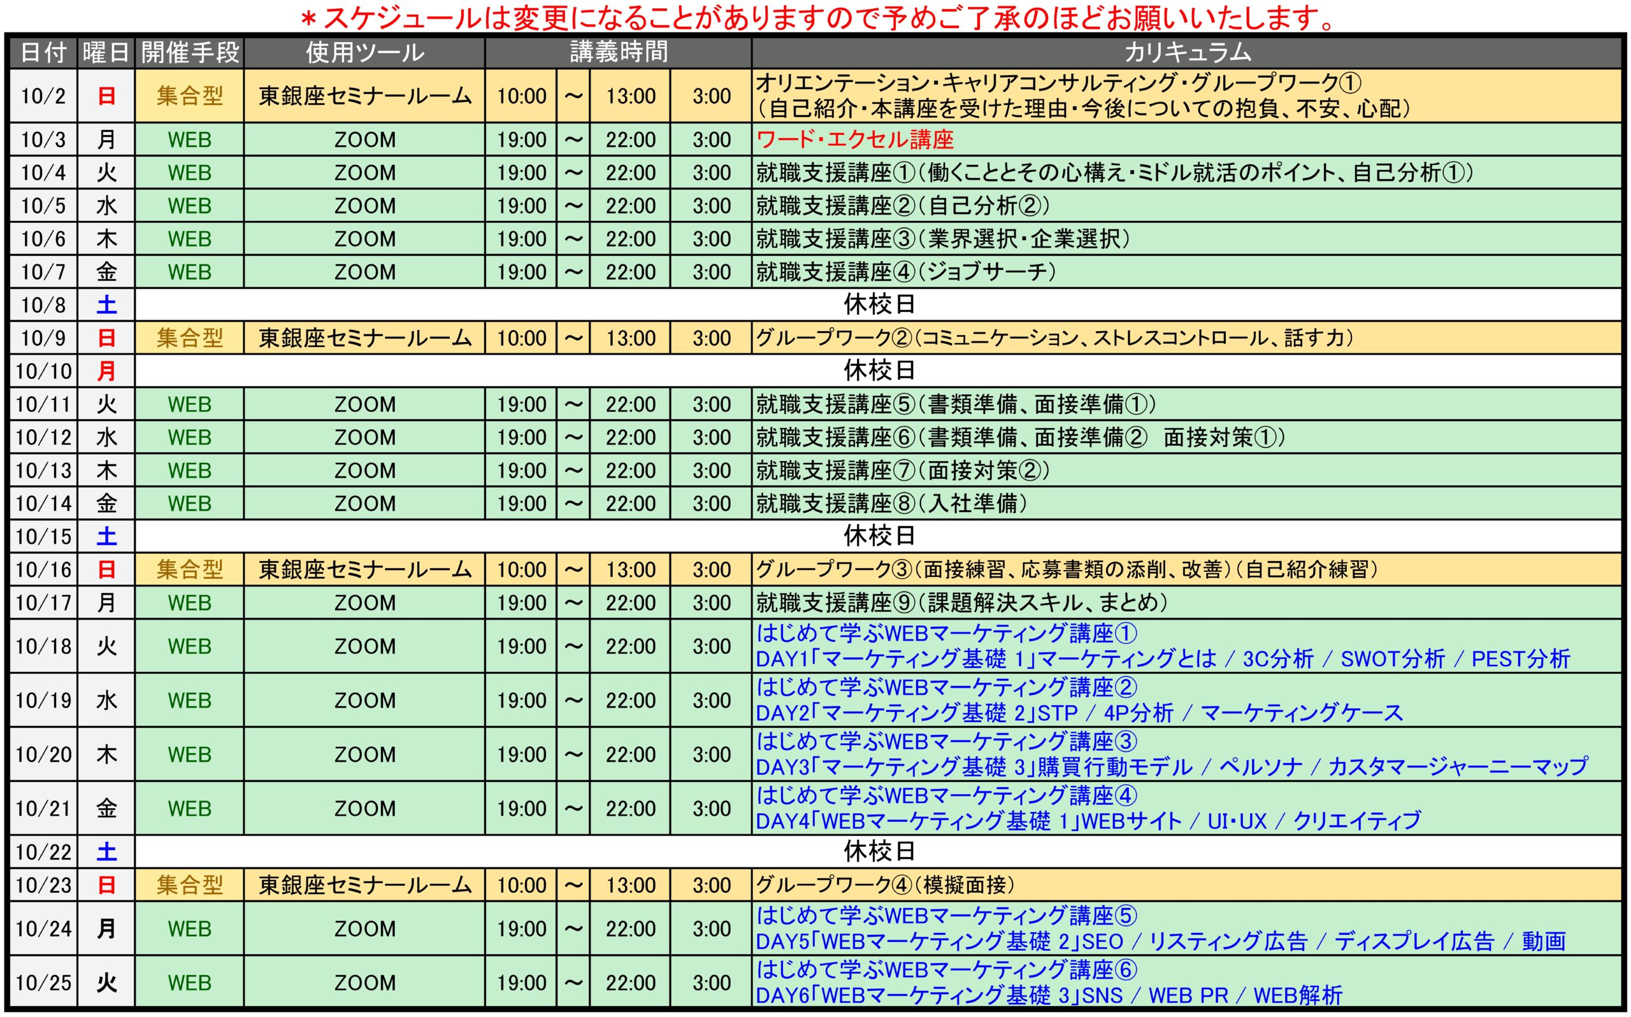Click the blue 土 cell for 10/8
The height and width of the screenshot is (1017, 1631).
[106, 304]
